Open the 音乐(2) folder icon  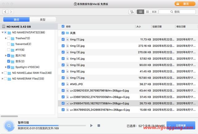12,62
